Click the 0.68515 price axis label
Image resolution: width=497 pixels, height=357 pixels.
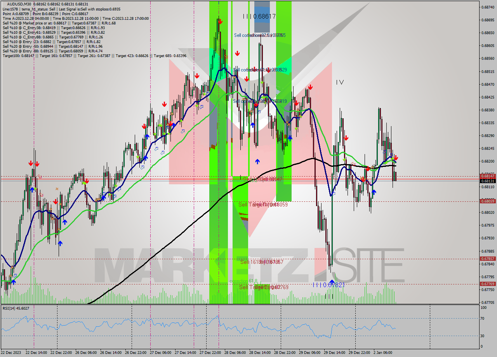pos(488,71)
